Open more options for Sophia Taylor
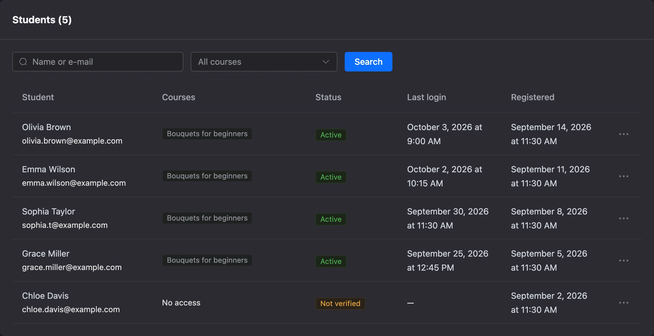This screenshot has width=654, height=336. (623, 218)
